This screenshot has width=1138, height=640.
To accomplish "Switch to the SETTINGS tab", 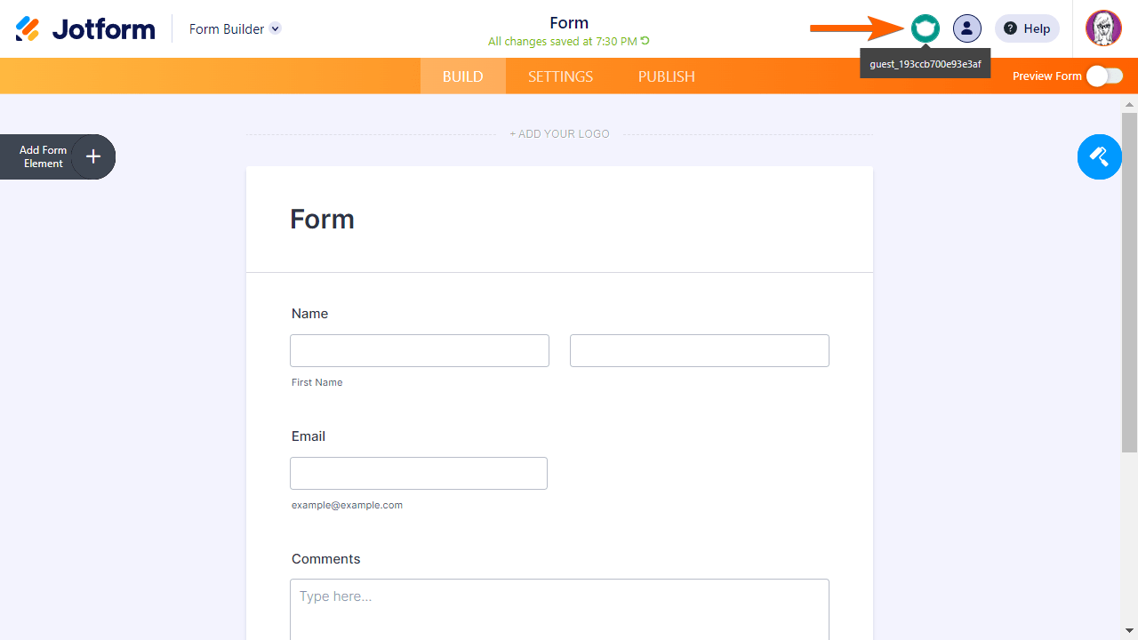I will (x=560, y=76).
